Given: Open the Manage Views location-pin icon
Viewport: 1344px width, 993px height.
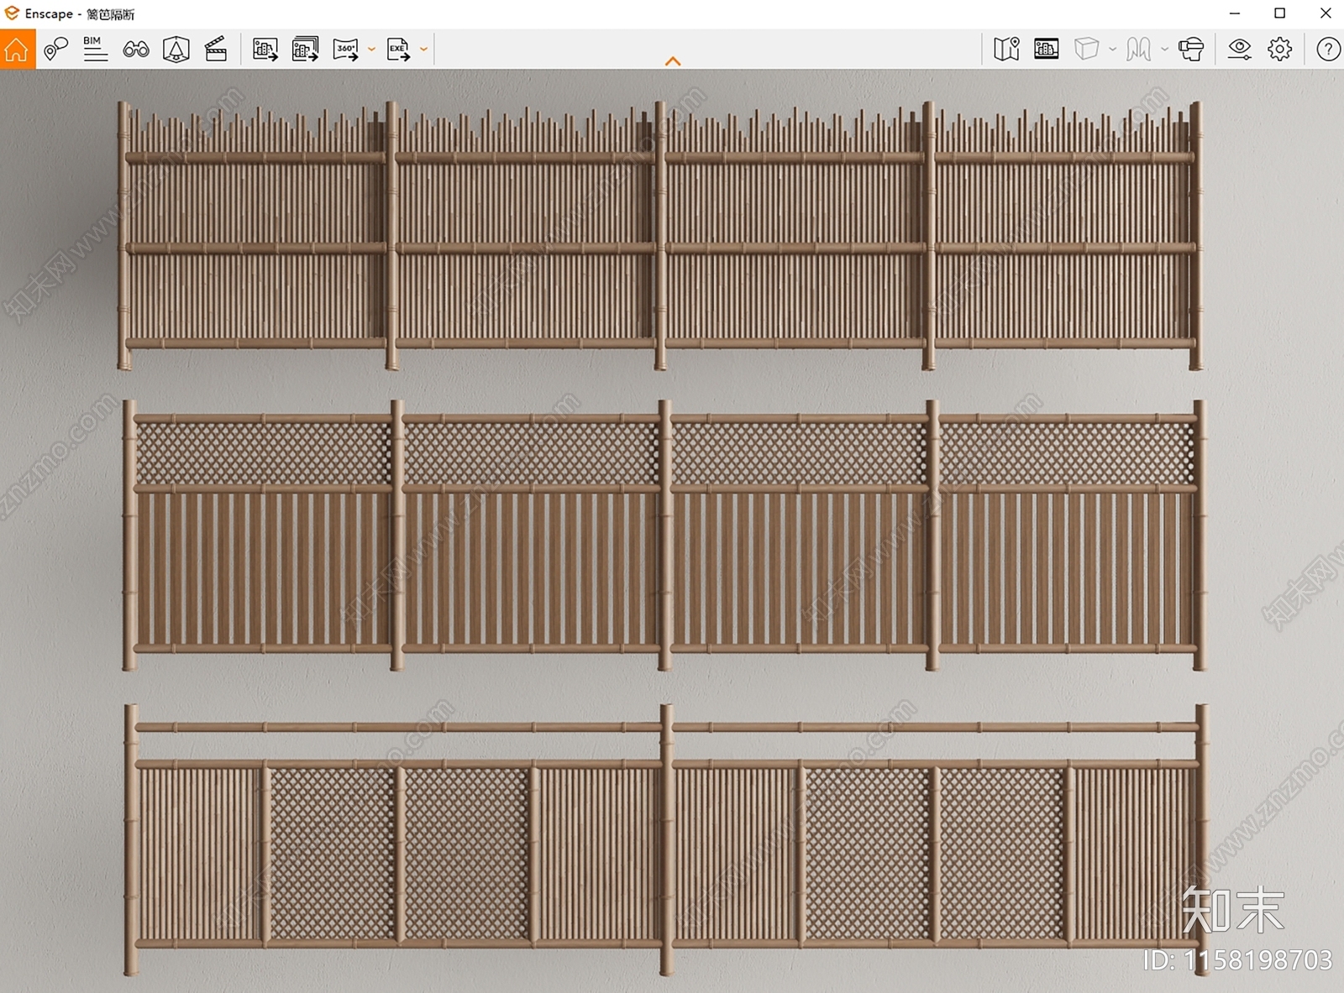Looking at the screenshot, I should pos(55,50).
